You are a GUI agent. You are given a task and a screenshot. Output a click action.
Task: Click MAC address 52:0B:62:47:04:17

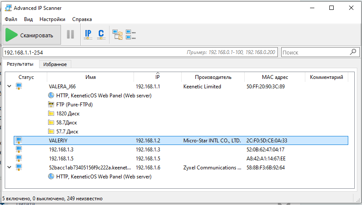(x=265, y=149)
